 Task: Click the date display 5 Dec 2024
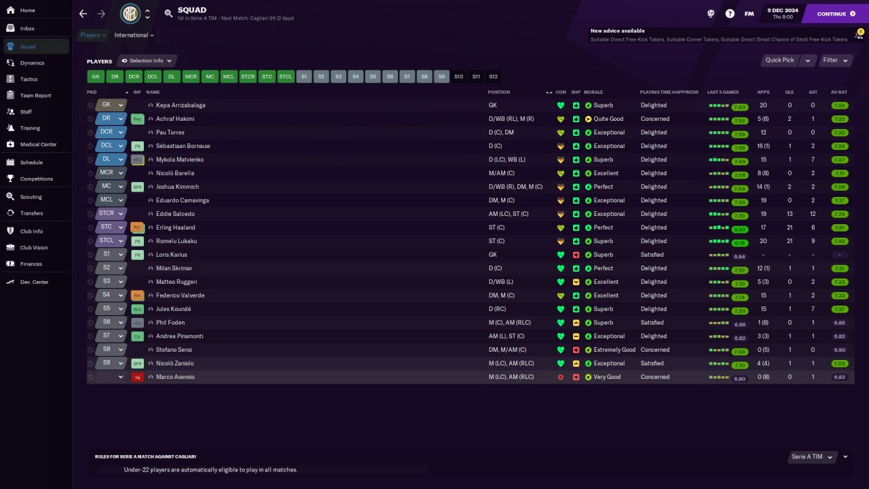pos(782,13)
